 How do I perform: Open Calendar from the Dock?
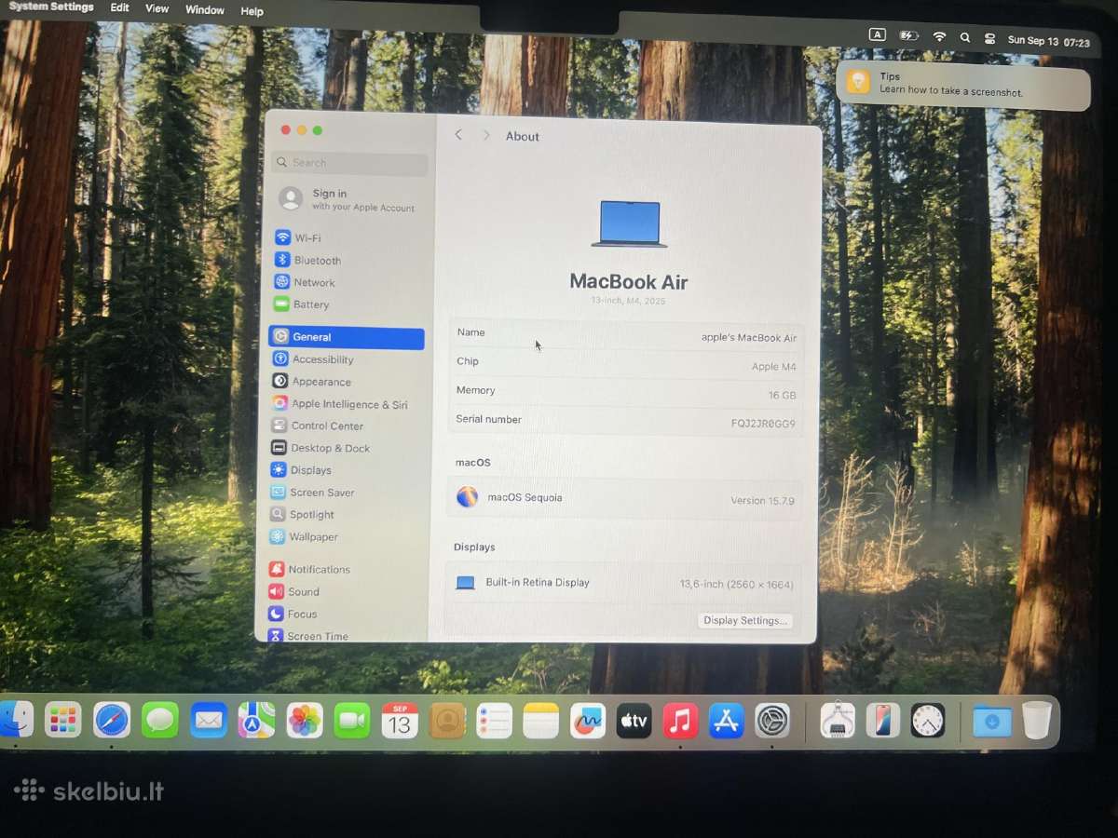[x=400, y=721]
